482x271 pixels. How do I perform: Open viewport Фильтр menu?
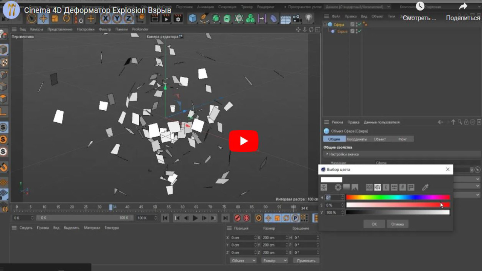click(x=105, y=29)
